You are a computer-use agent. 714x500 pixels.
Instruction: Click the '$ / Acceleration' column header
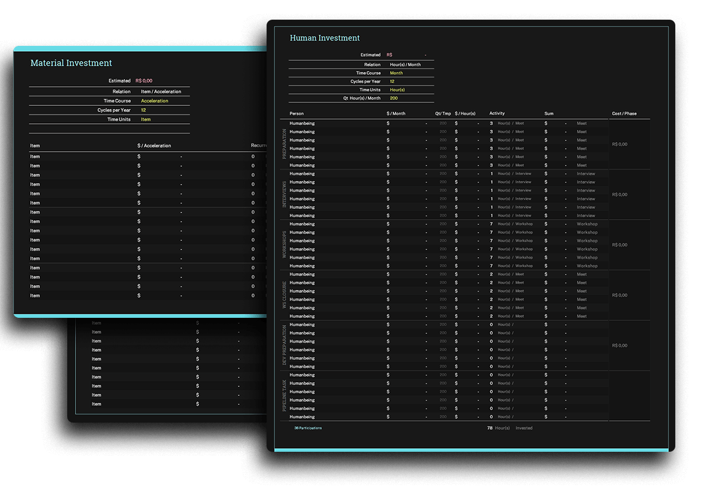pos(154,145)
